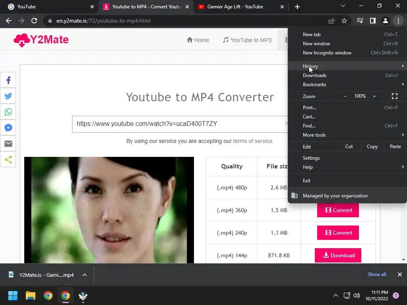Open Settings from Chrome menu
Image resolution: width=407 pixels, height=305 pixels.
(347, 158)
